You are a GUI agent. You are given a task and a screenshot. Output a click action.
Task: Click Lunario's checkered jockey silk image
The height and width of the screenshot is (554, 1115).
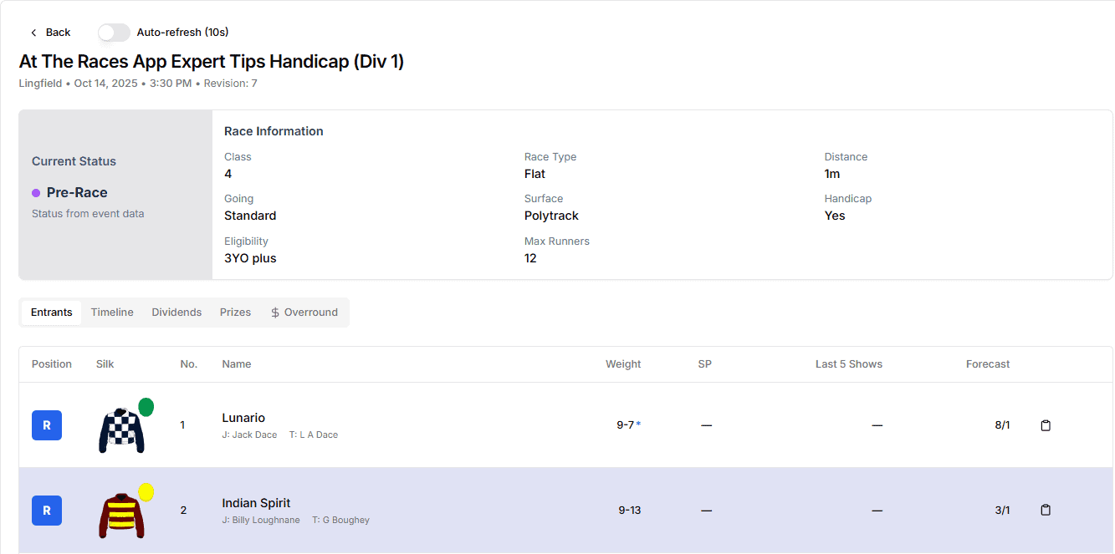tap(122, 429)
